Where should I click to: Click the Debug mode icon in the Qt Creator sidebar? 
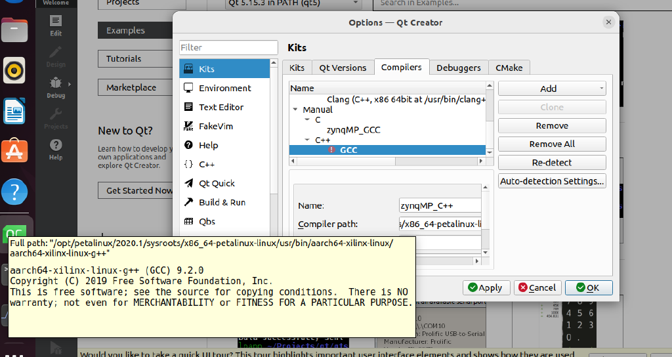pyautogui.click(x=56, y=87)
